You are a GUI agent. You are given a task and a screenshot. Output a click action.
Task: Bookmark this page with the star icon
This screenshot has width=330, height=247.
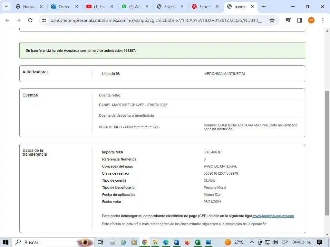[x=272, y=20]
